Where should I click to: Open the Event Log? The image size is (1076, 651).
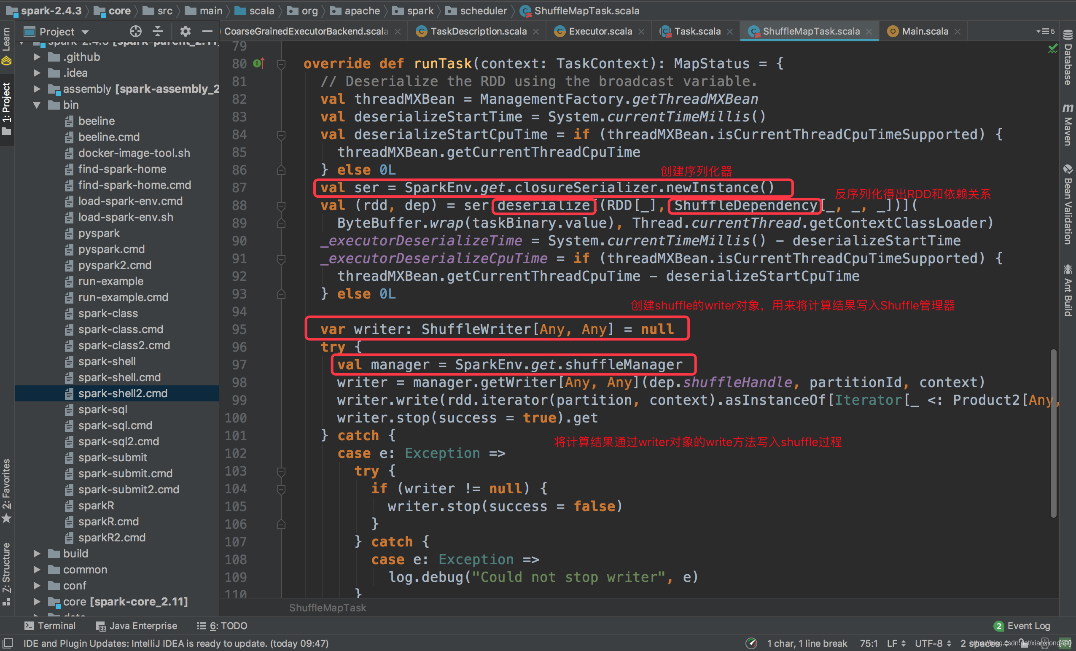(1022, 626)
